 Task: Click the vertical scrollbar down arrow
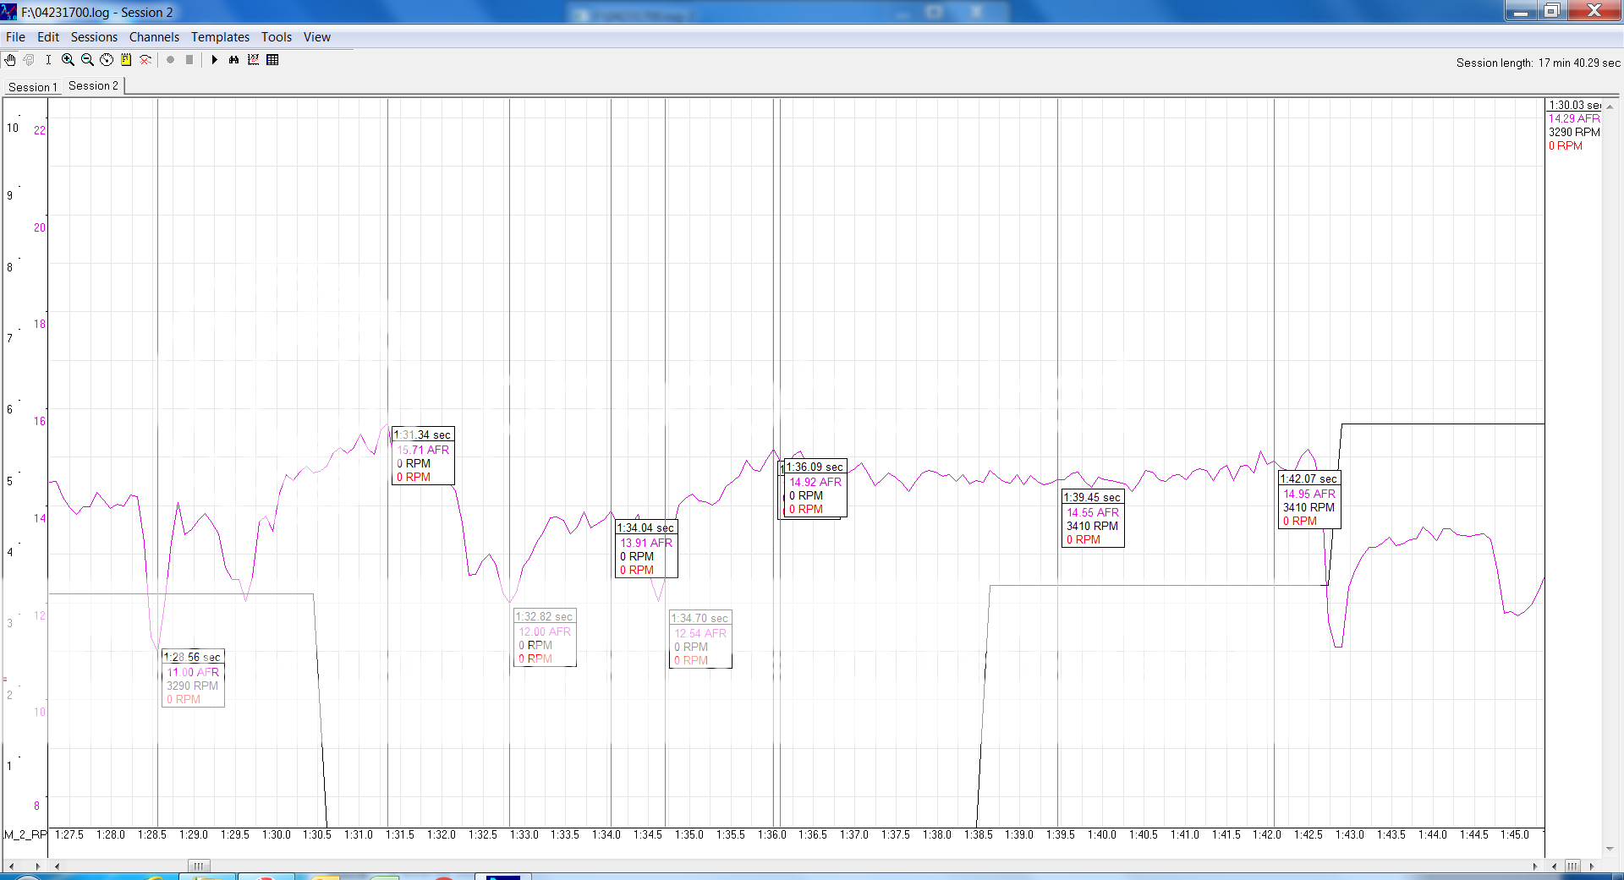click(1609, 849)
